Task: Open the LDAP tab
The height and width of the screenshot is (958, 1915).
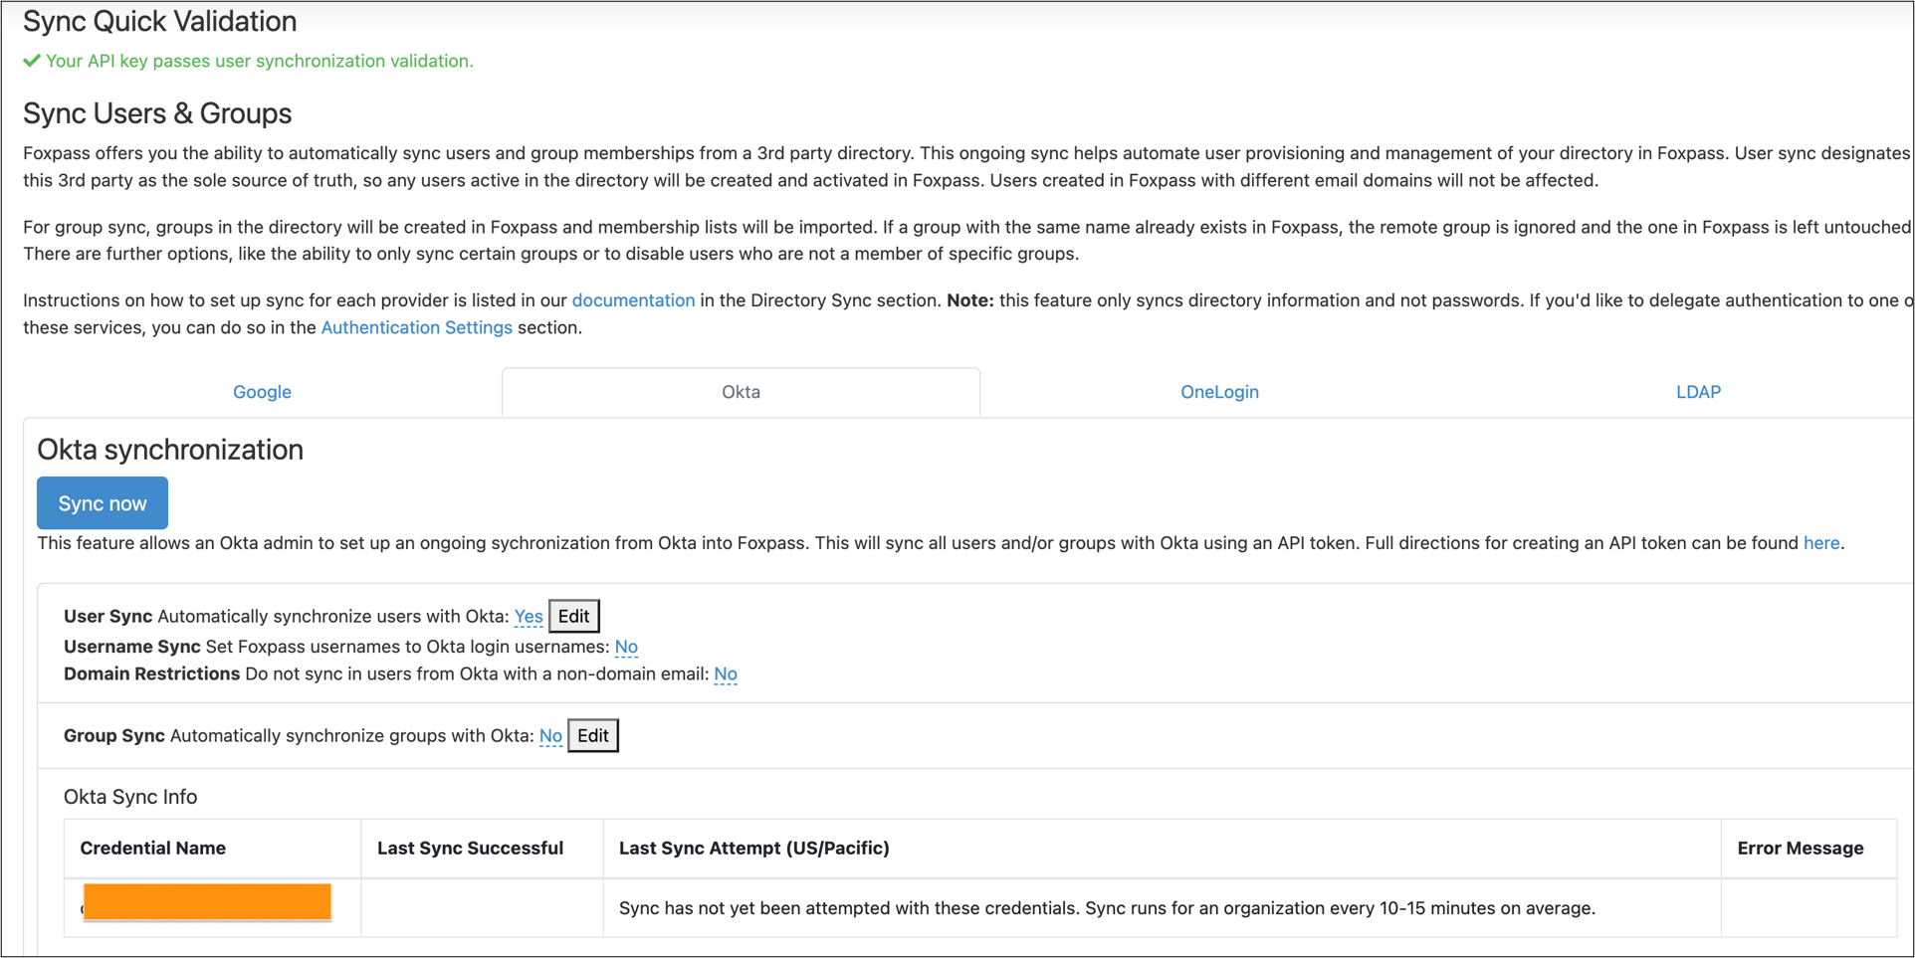Action: (1698, 392)
